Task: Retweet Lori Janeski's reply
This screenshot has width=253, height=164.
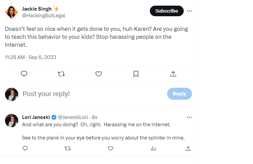Action: tap(68, 148)
